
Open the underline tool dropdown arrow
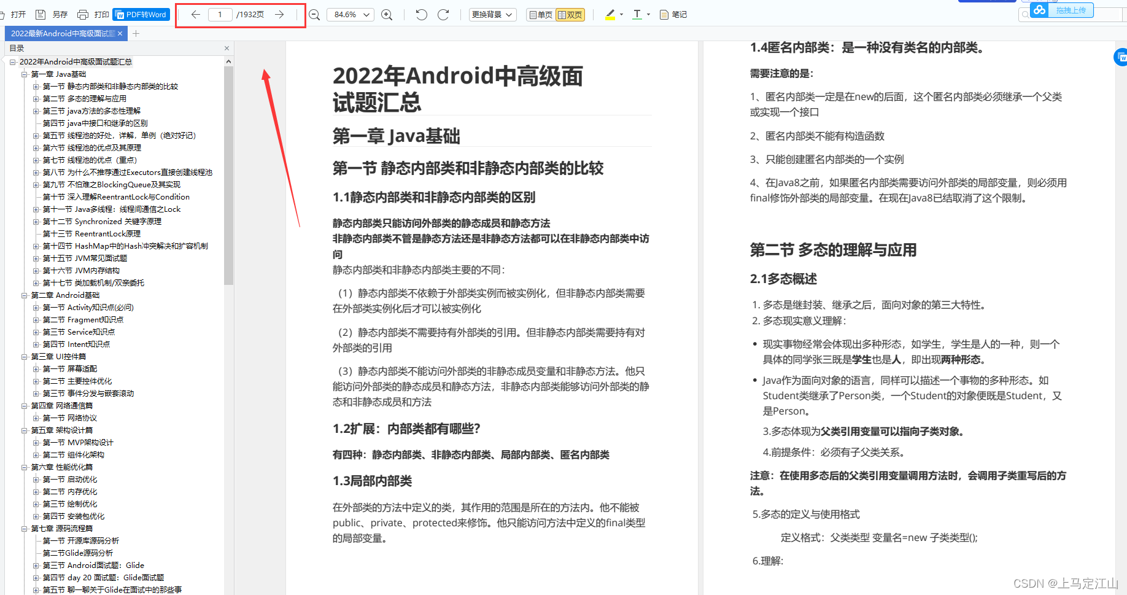[x=649, y=14]
